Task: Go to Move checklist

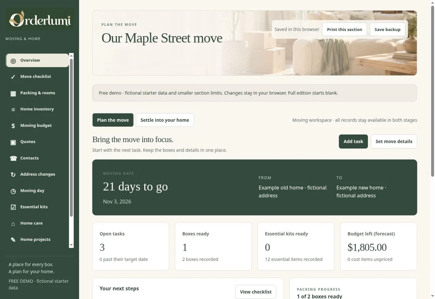Action: [37, 77]
